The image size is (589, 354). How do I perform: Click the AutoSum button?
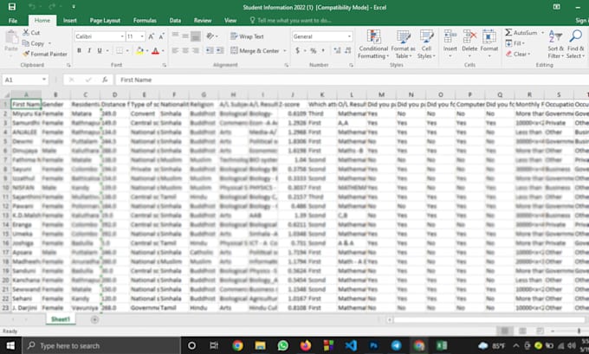click(x=521, y=33)
